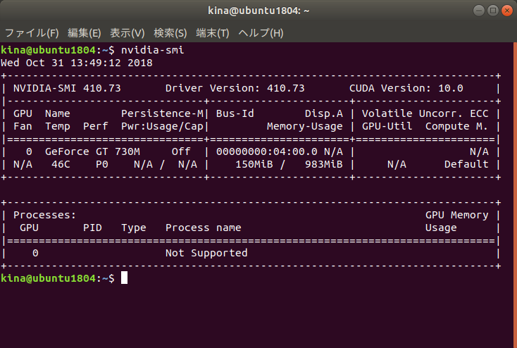This screenshot has height=348, width=517.
Task: Click the cursor at the last prompt
Action: point(124,278)
